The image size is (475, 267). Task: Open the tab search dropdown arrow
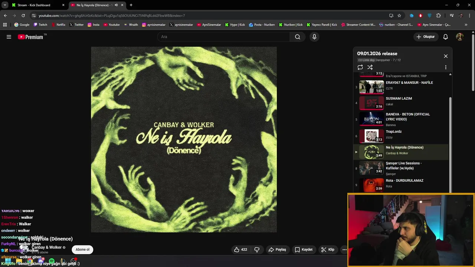pyautogui.click(x=5, y=5)
